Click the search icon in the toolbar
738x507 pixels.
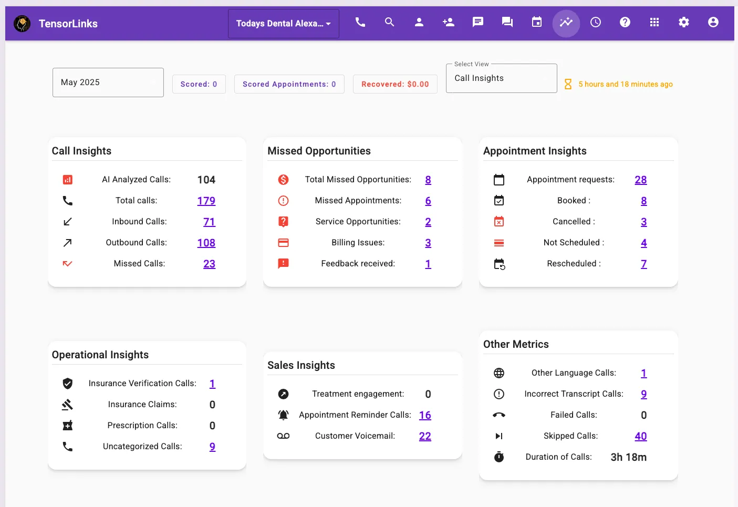coord(390,23)
